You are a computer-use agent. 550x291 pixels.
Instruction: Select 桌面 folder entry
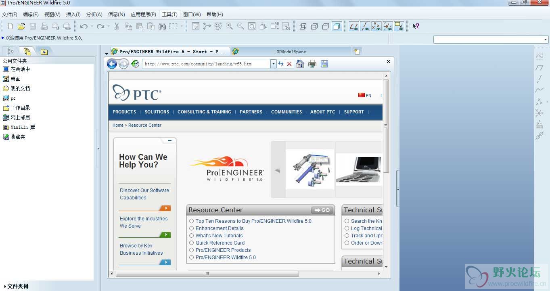tap(12, 79)
